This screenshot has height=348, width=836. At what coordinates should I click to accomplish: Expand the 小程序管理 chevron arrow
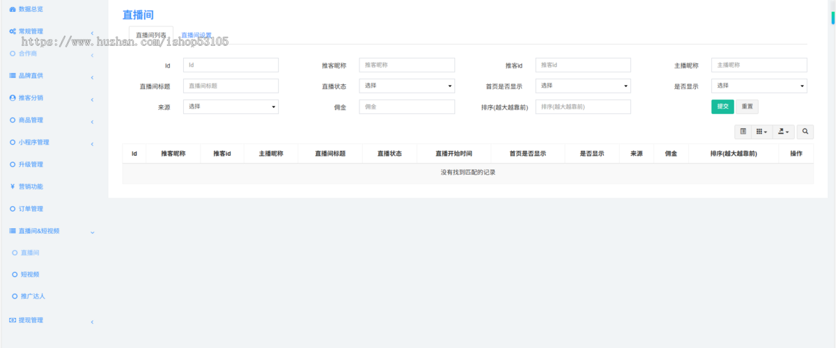click(93, 143)
